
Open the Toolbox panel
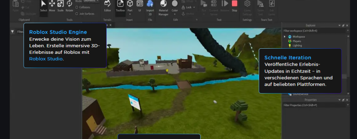(120, 5)
